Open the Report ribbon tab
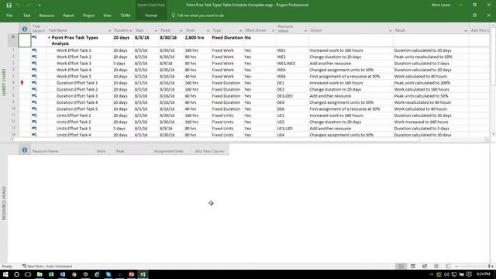Viewport: 496px width, 279px height. click(68, 15)
